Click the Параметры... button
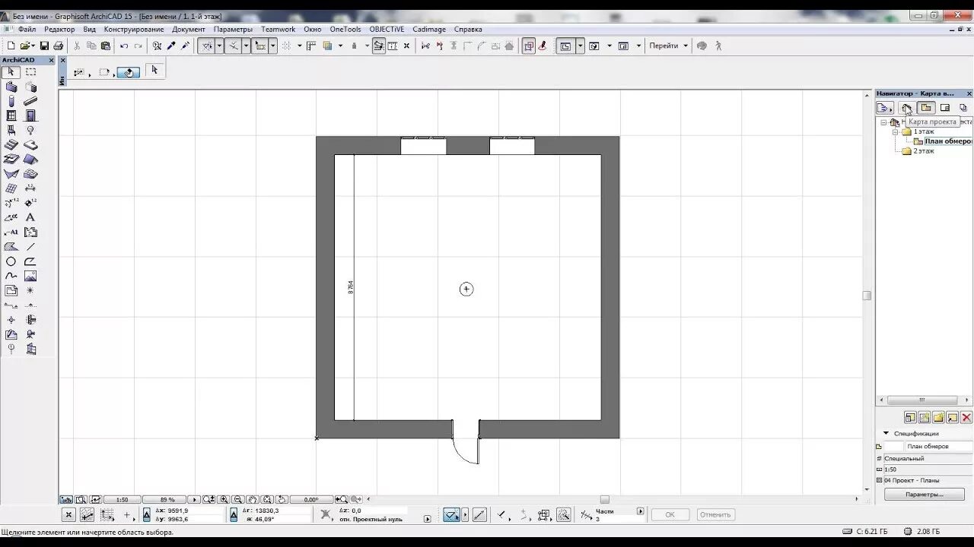 (925, 495)
